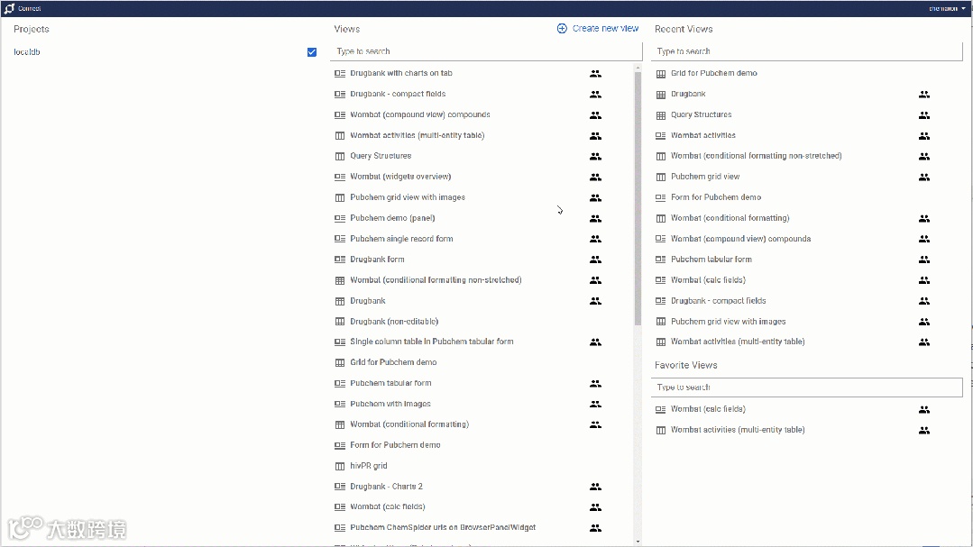Open Drugbank (non-editable) view
Viewport: 973px width, 547px height.
point(394,321)
